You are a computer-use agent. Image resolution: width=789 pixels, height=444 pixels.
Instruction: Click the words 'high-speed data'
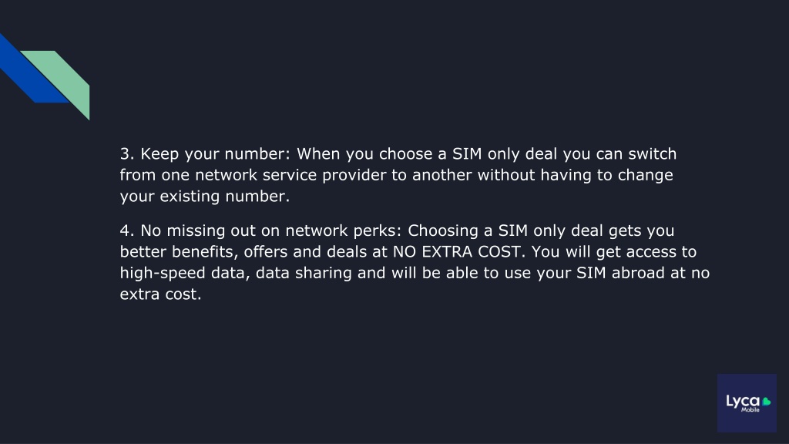pos(183,273)
